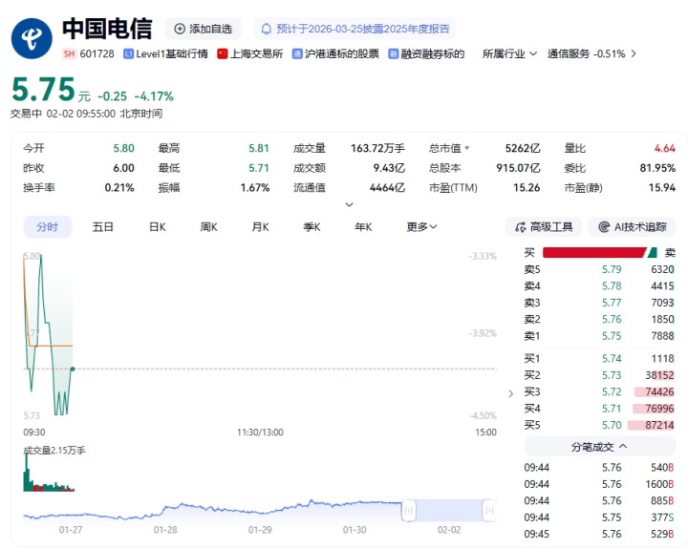Click the 量比 value 4.64
The height and width of the screenshot is (549, 688).
point(665,148)
